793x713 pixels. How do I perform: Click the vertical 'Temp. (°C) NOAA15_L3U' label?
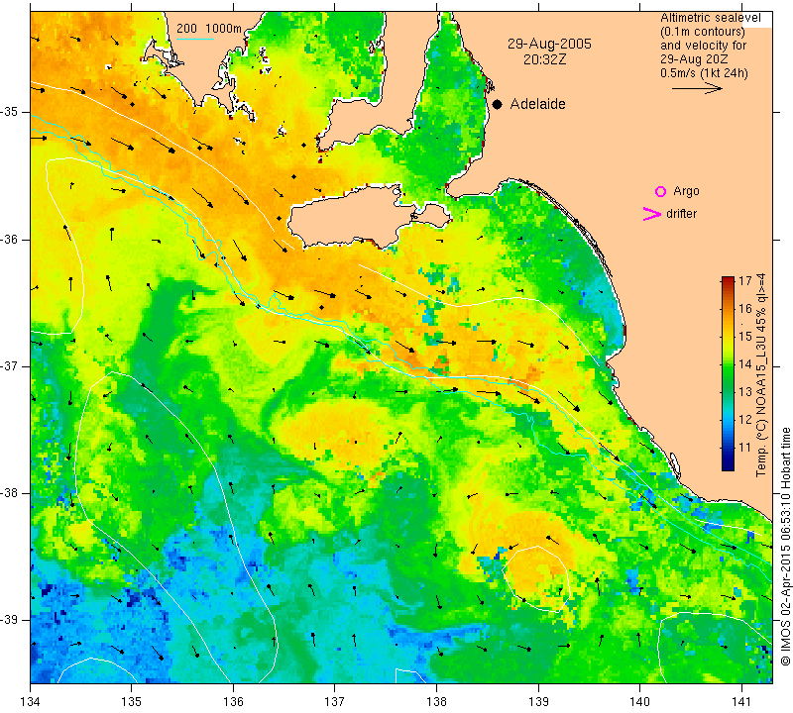(761, 375)
